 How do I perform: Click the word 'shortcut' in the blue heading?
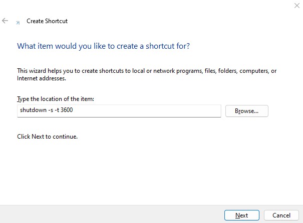(160, 46)
